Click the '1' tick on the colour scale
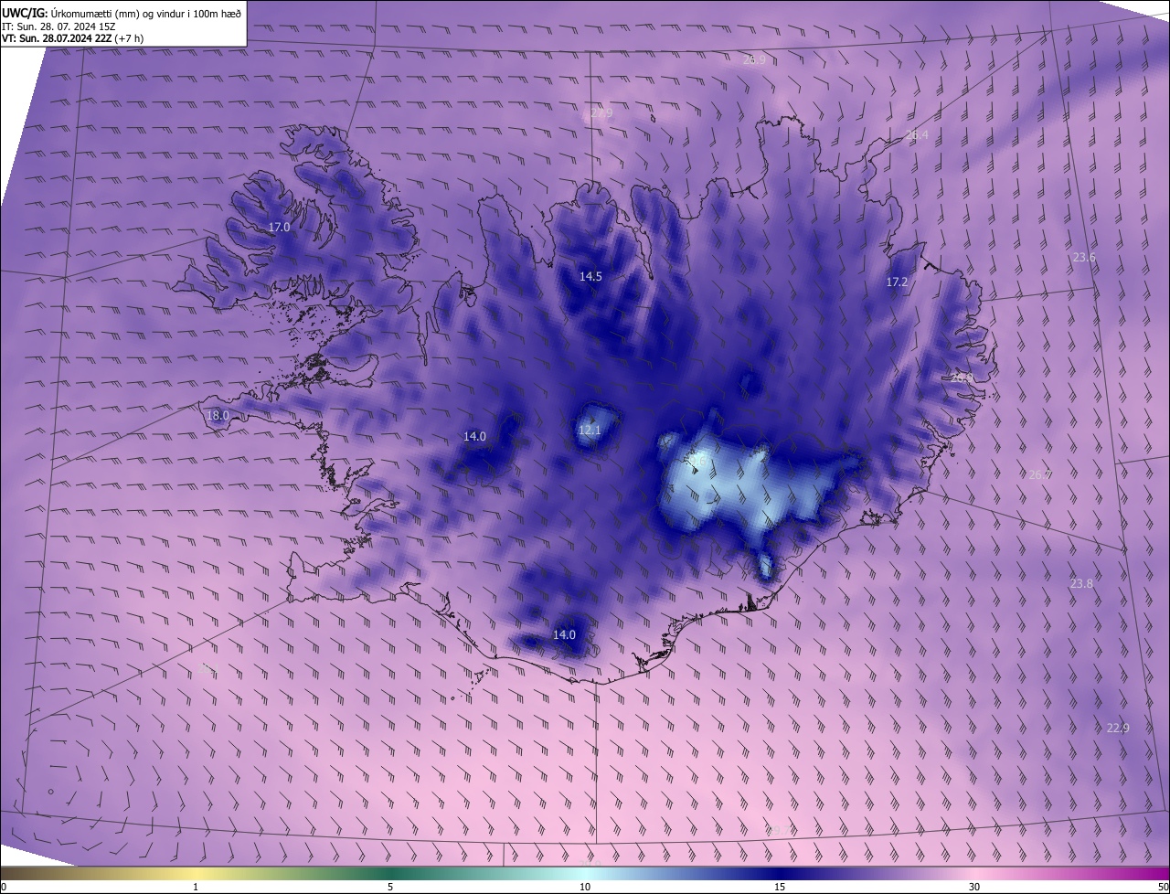This screenshot has width=1170, height=894. tap(196, 887)
